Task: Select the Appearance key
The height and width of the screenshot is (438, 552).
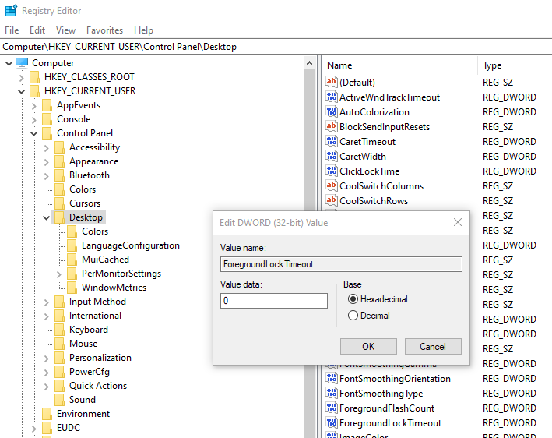Action: 94,161
